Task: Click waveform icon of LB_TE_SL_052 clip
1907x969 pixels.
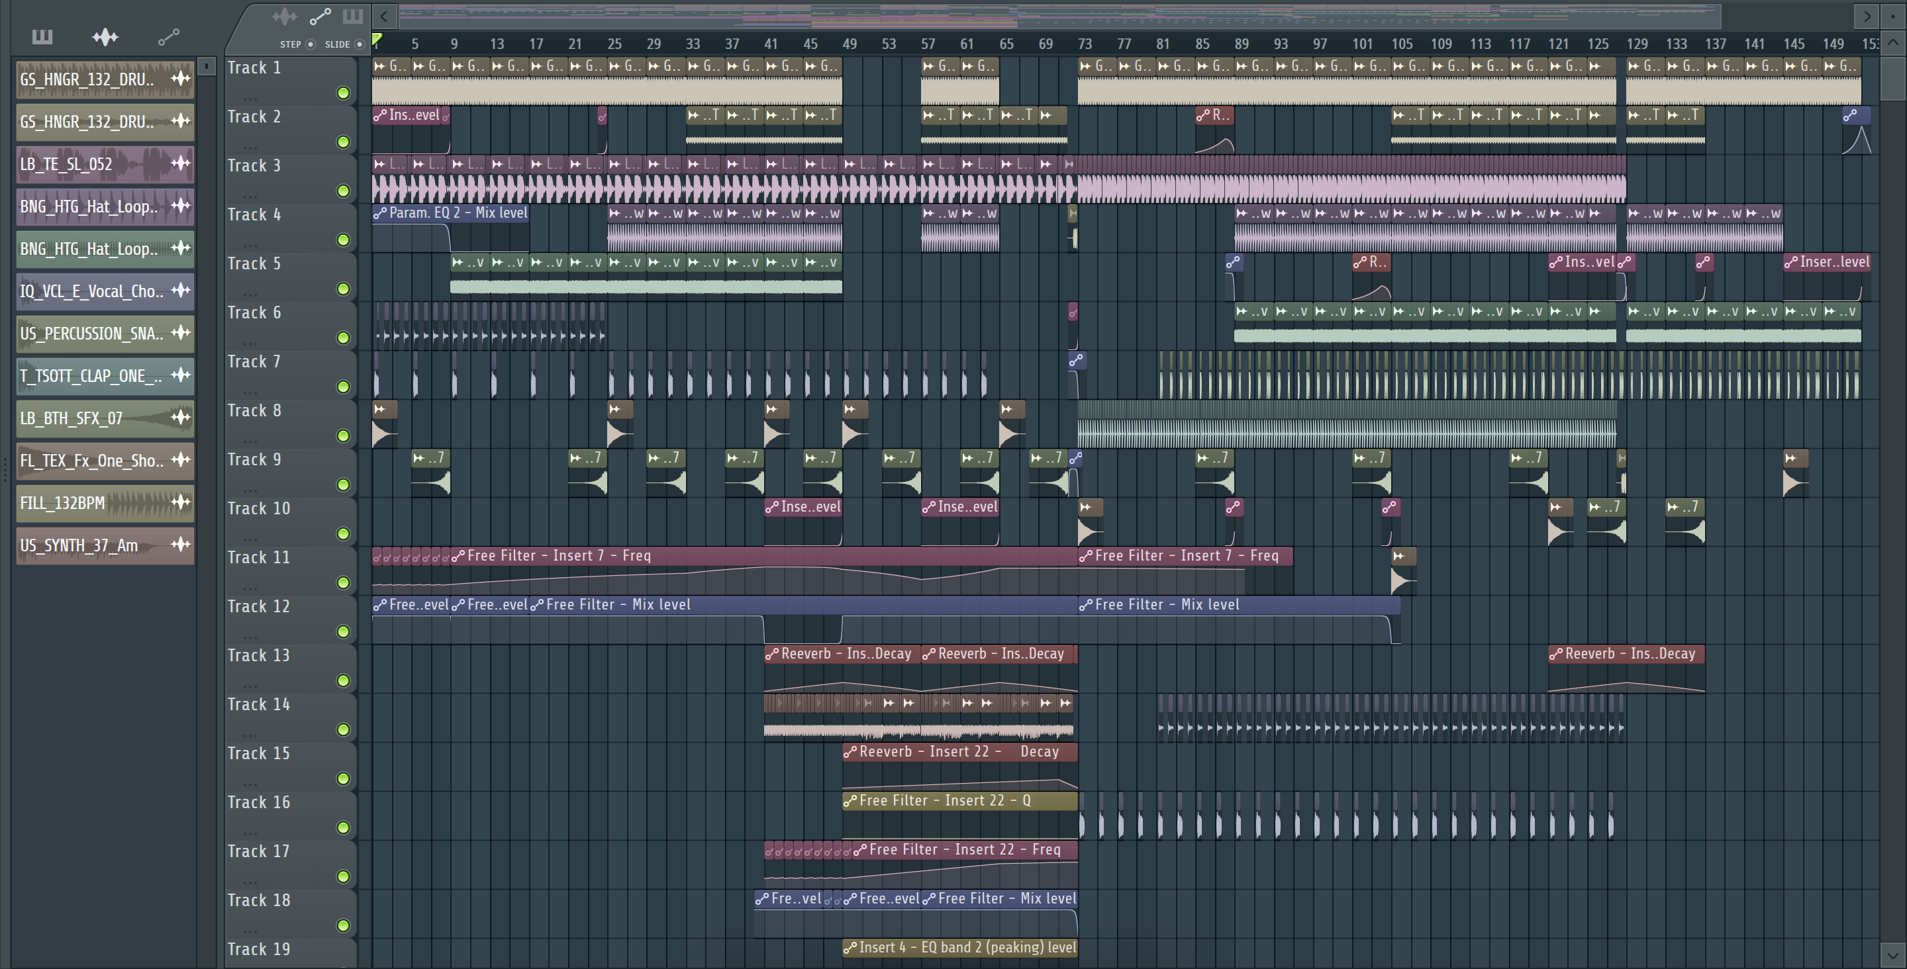Action: 180,163
